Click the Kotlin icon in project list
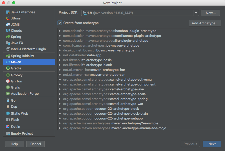The height and width of the screenshot is (151, 225). tap(8, 127)
